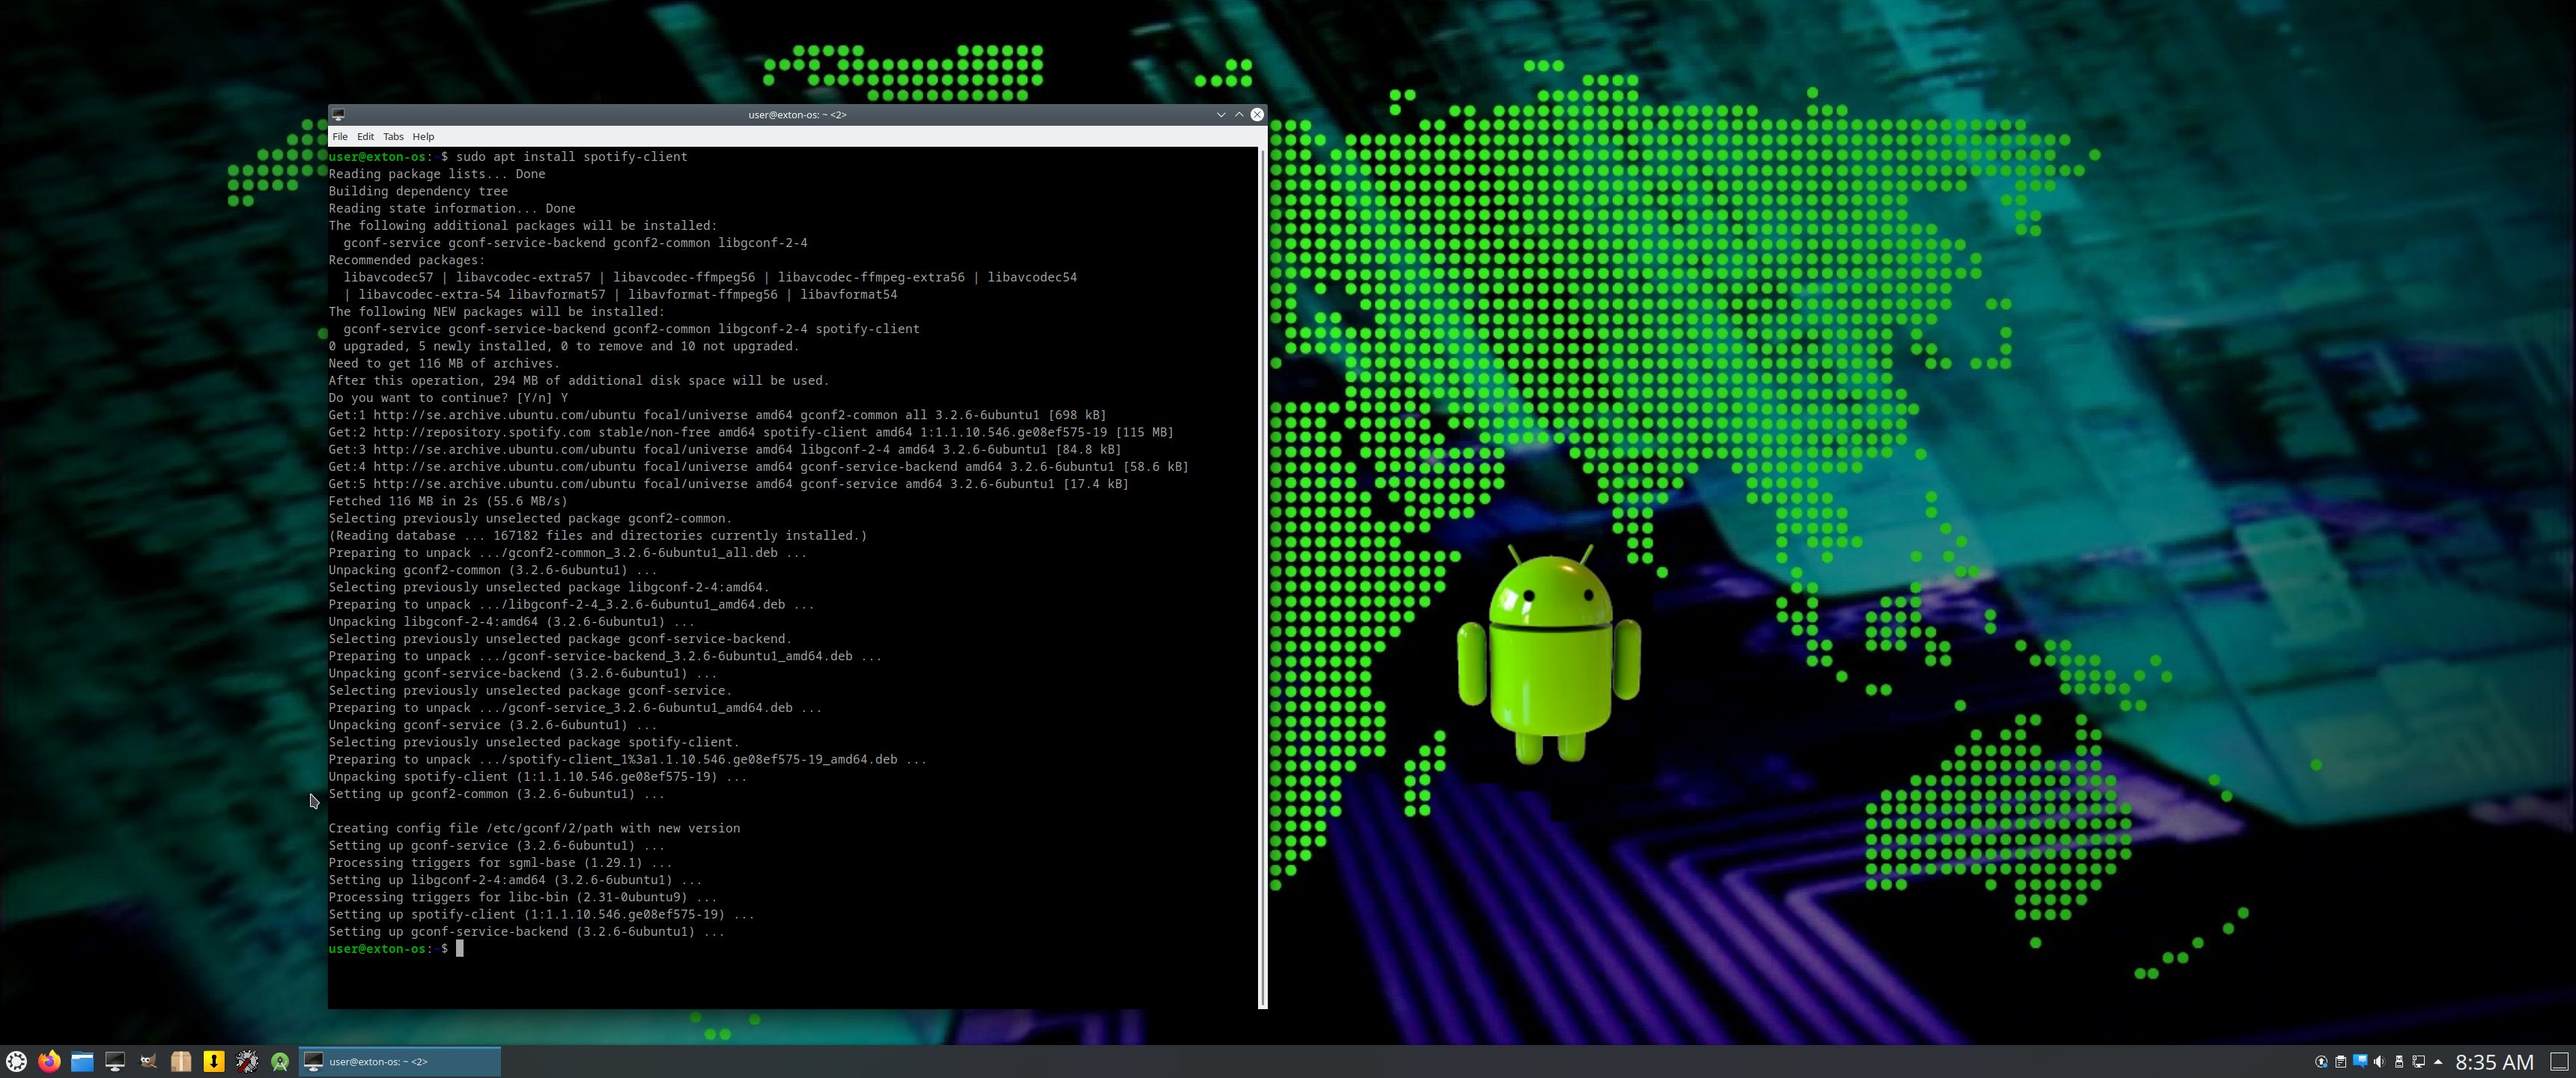Open the blue file manager folder icon
The height and width of the screenshot is (1078, 2576).
(82, 1061)
